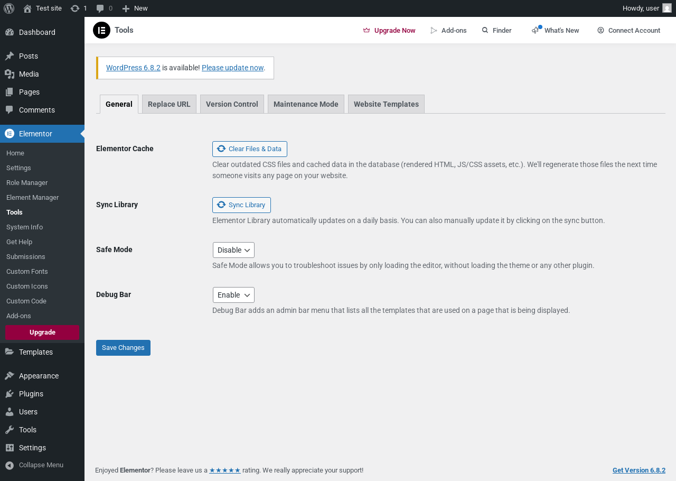Click the Elementor logo circle in header
Screen dimensions: 676x481
pos(101,30)
